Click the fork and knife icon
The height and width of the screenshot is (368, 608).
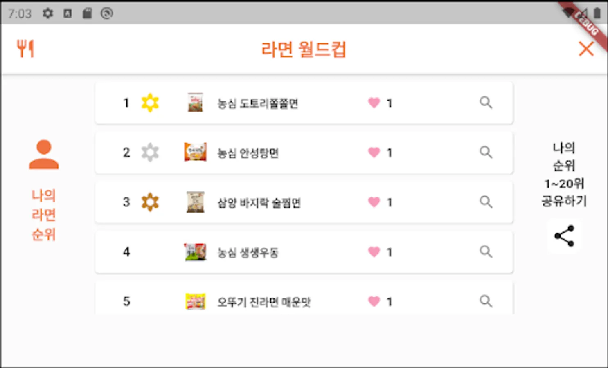click(25, 49)
